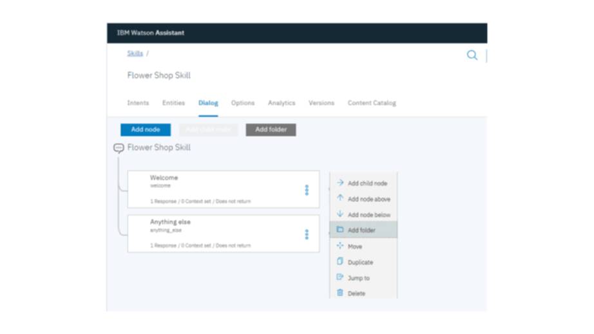Select Jump to in the context menu

click(x=359, y=278)
